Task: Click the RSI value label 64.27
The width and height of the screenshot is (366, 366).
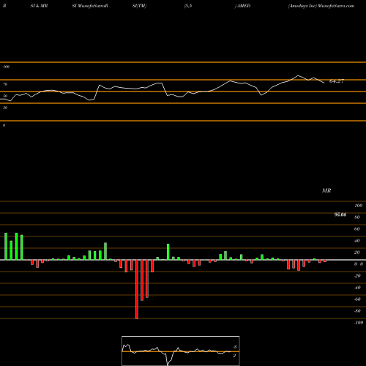Action: 337,81
